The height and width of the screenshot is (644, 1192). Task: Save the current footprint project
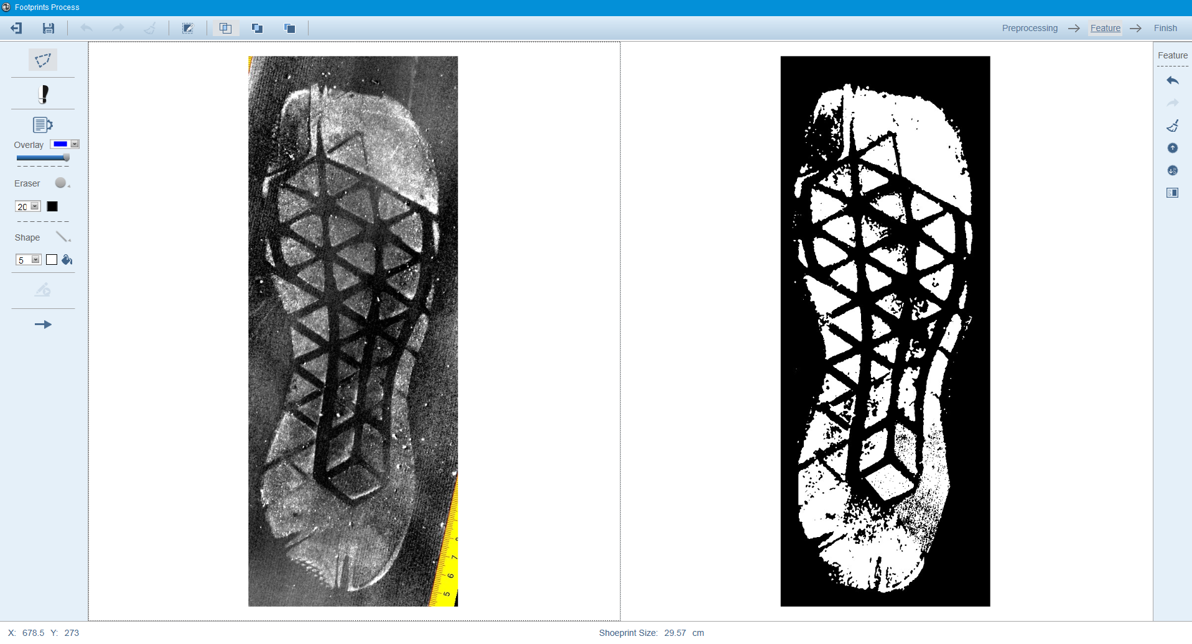tap(49, 28)
